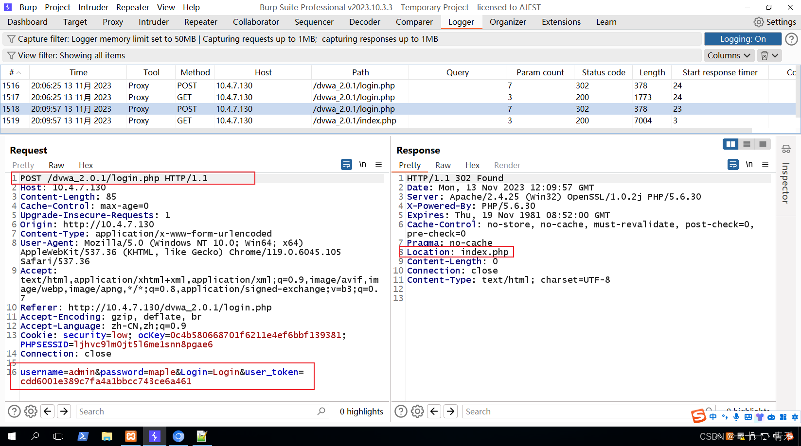Go to next match in Request search
801x446 pixels.
pyautogui.click(x=64, y=412)
